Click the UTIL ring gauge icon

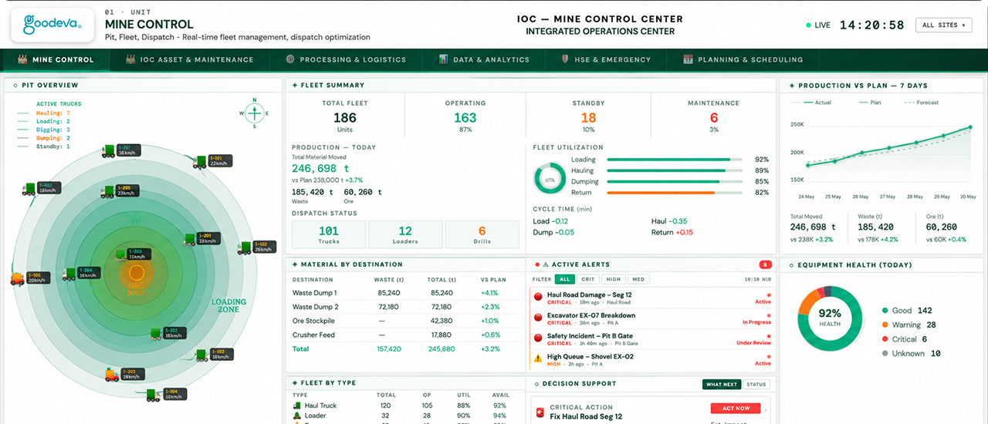550,178
